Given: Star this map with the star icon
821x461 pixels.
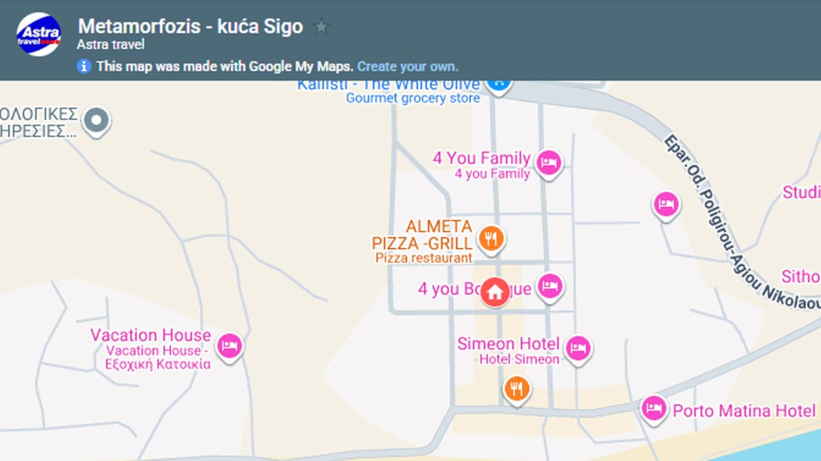Looking at the screenshot, I should click(x=321, y=27).
